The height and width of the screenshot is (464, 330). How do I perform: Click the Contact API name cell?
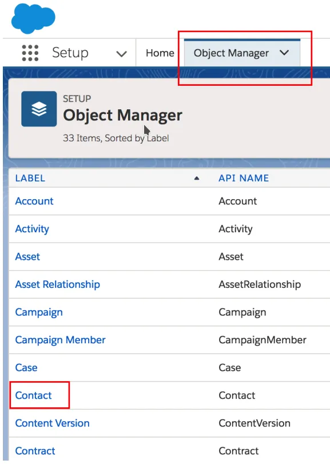pos(237,395)
